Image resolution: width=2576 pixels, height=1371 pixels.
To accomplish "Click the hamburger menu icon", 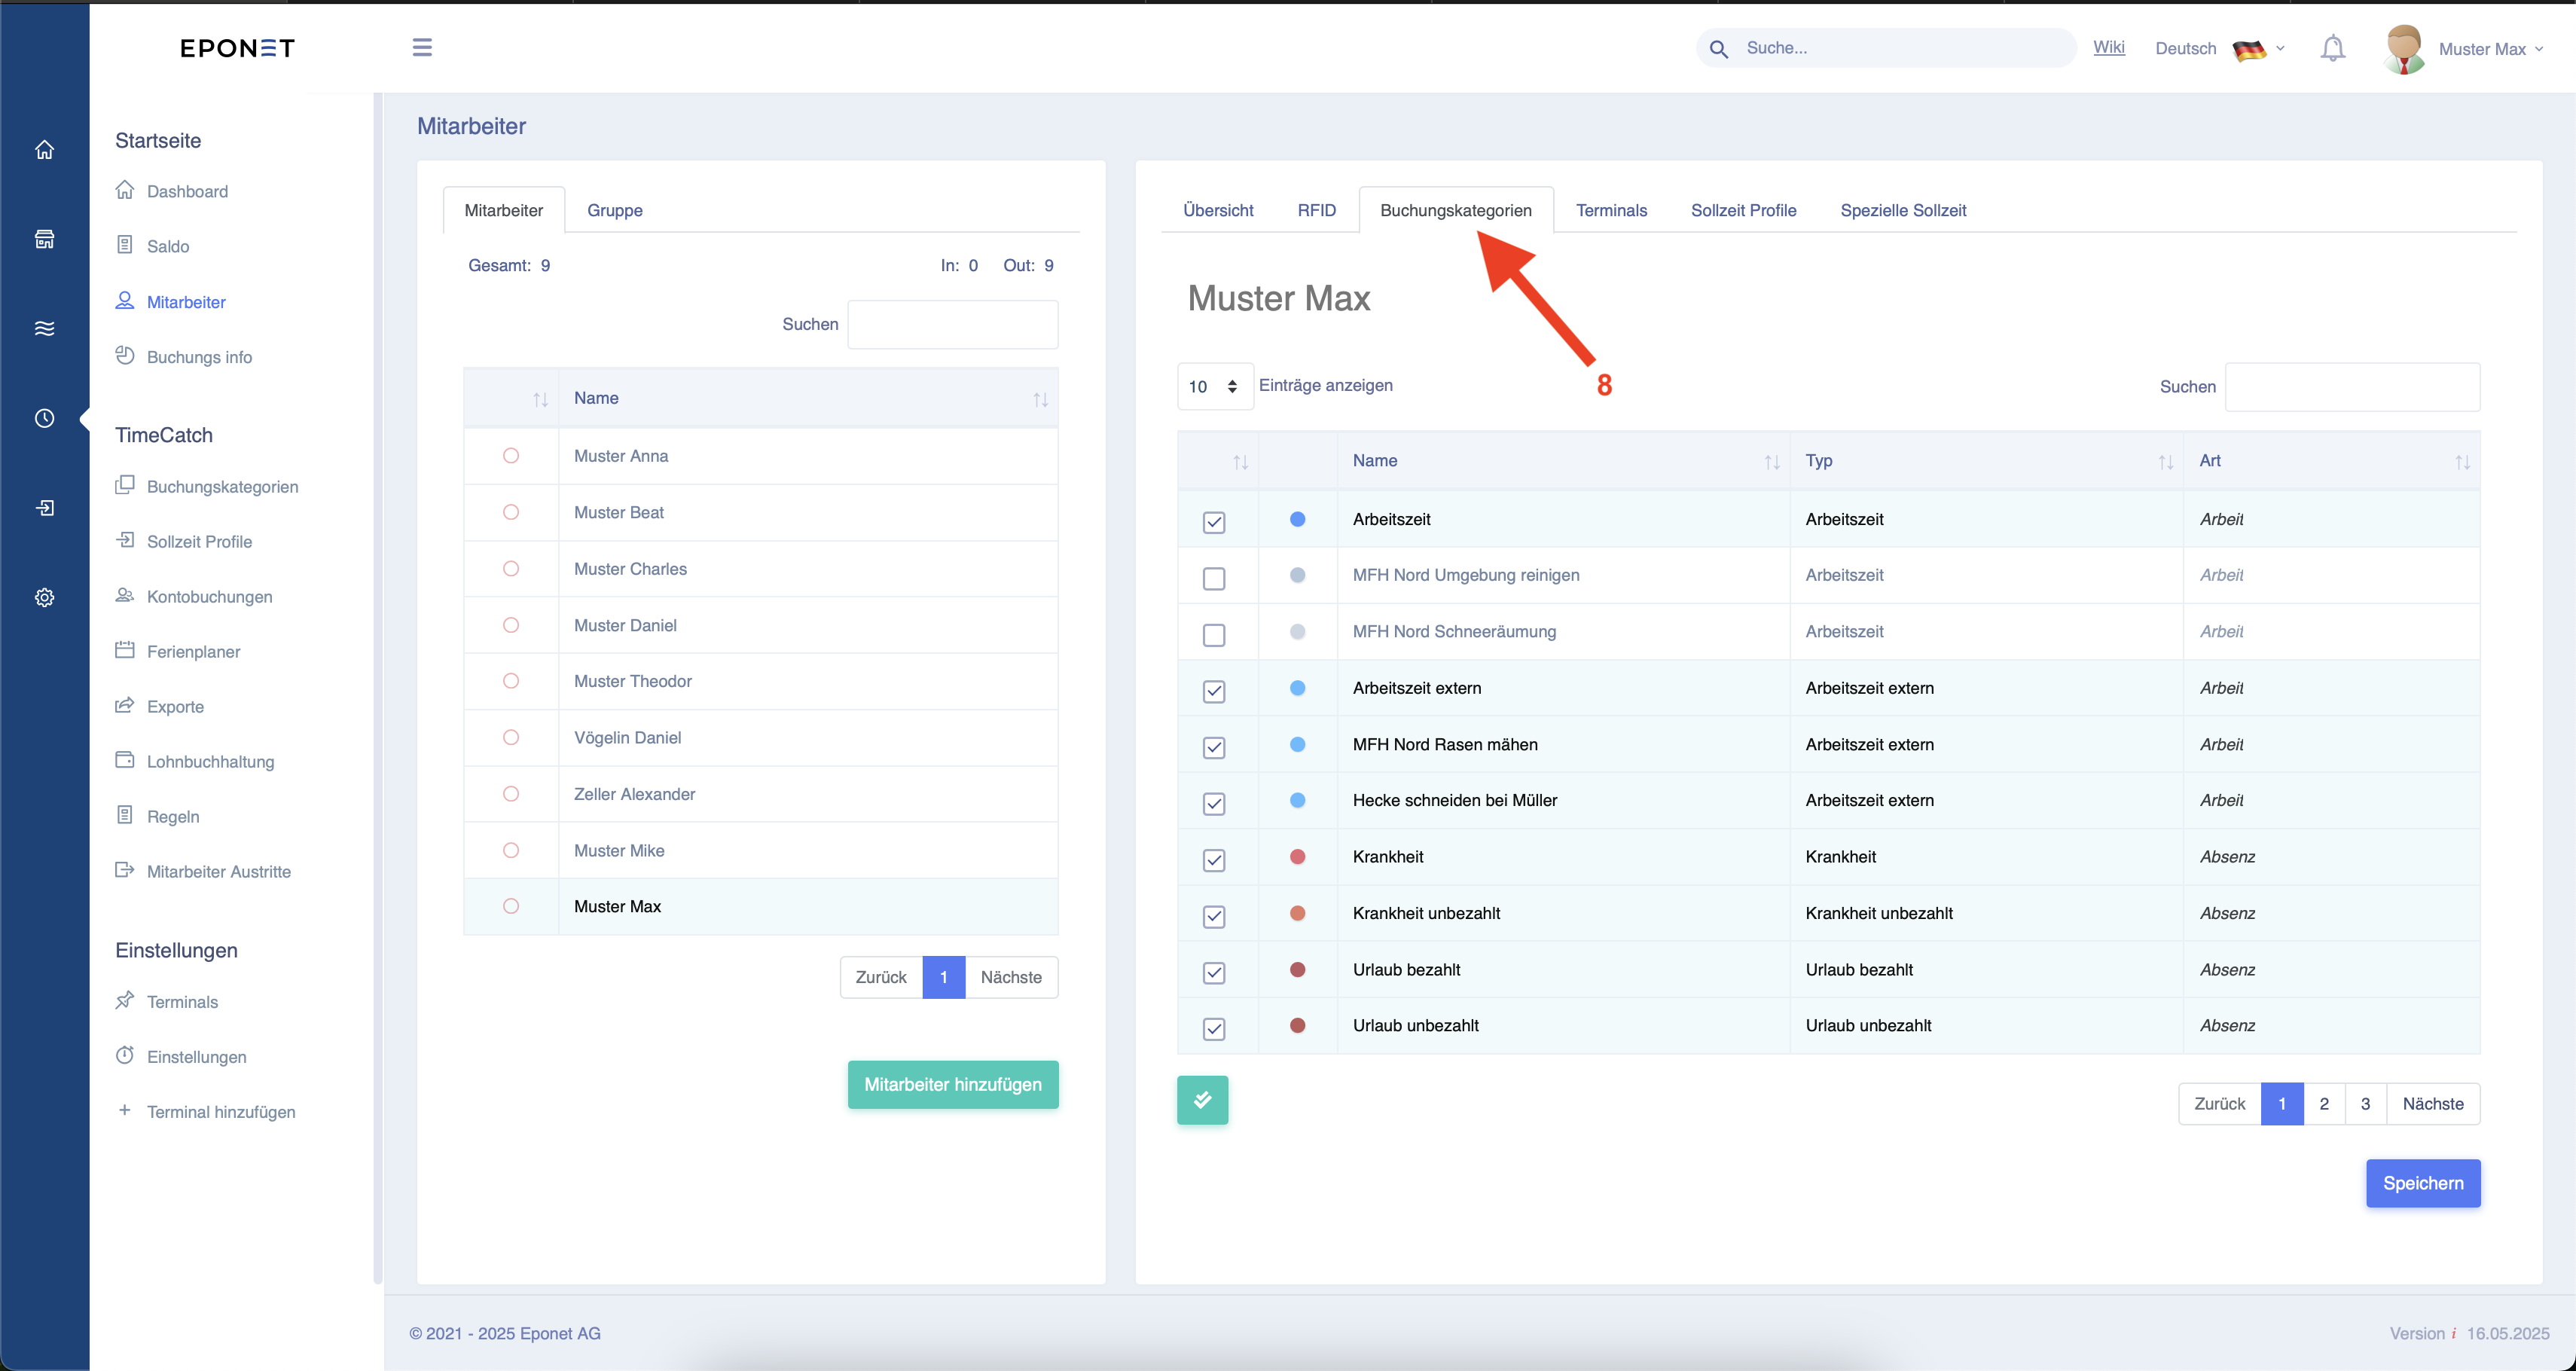I will 422,47.
